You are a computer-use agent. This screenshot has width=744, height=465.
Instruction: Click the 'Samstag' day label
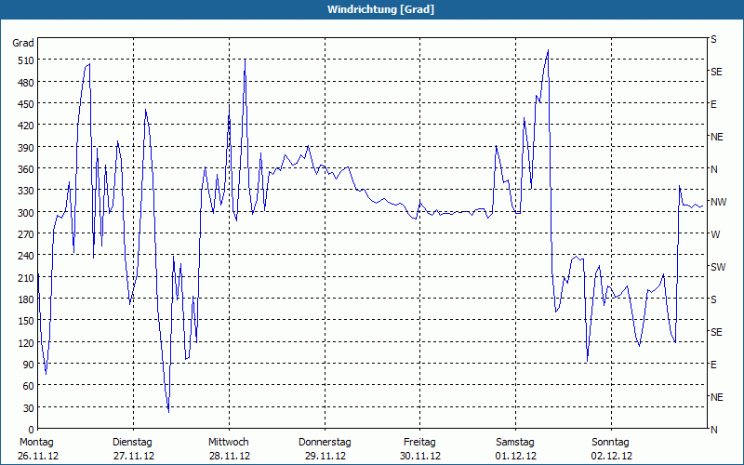pyautogui.click(x=515, y=443)
